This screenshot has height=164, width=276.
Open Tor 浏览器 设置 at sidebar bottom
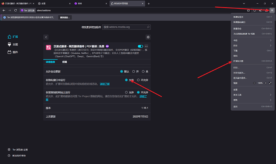[x=18, y=150]
